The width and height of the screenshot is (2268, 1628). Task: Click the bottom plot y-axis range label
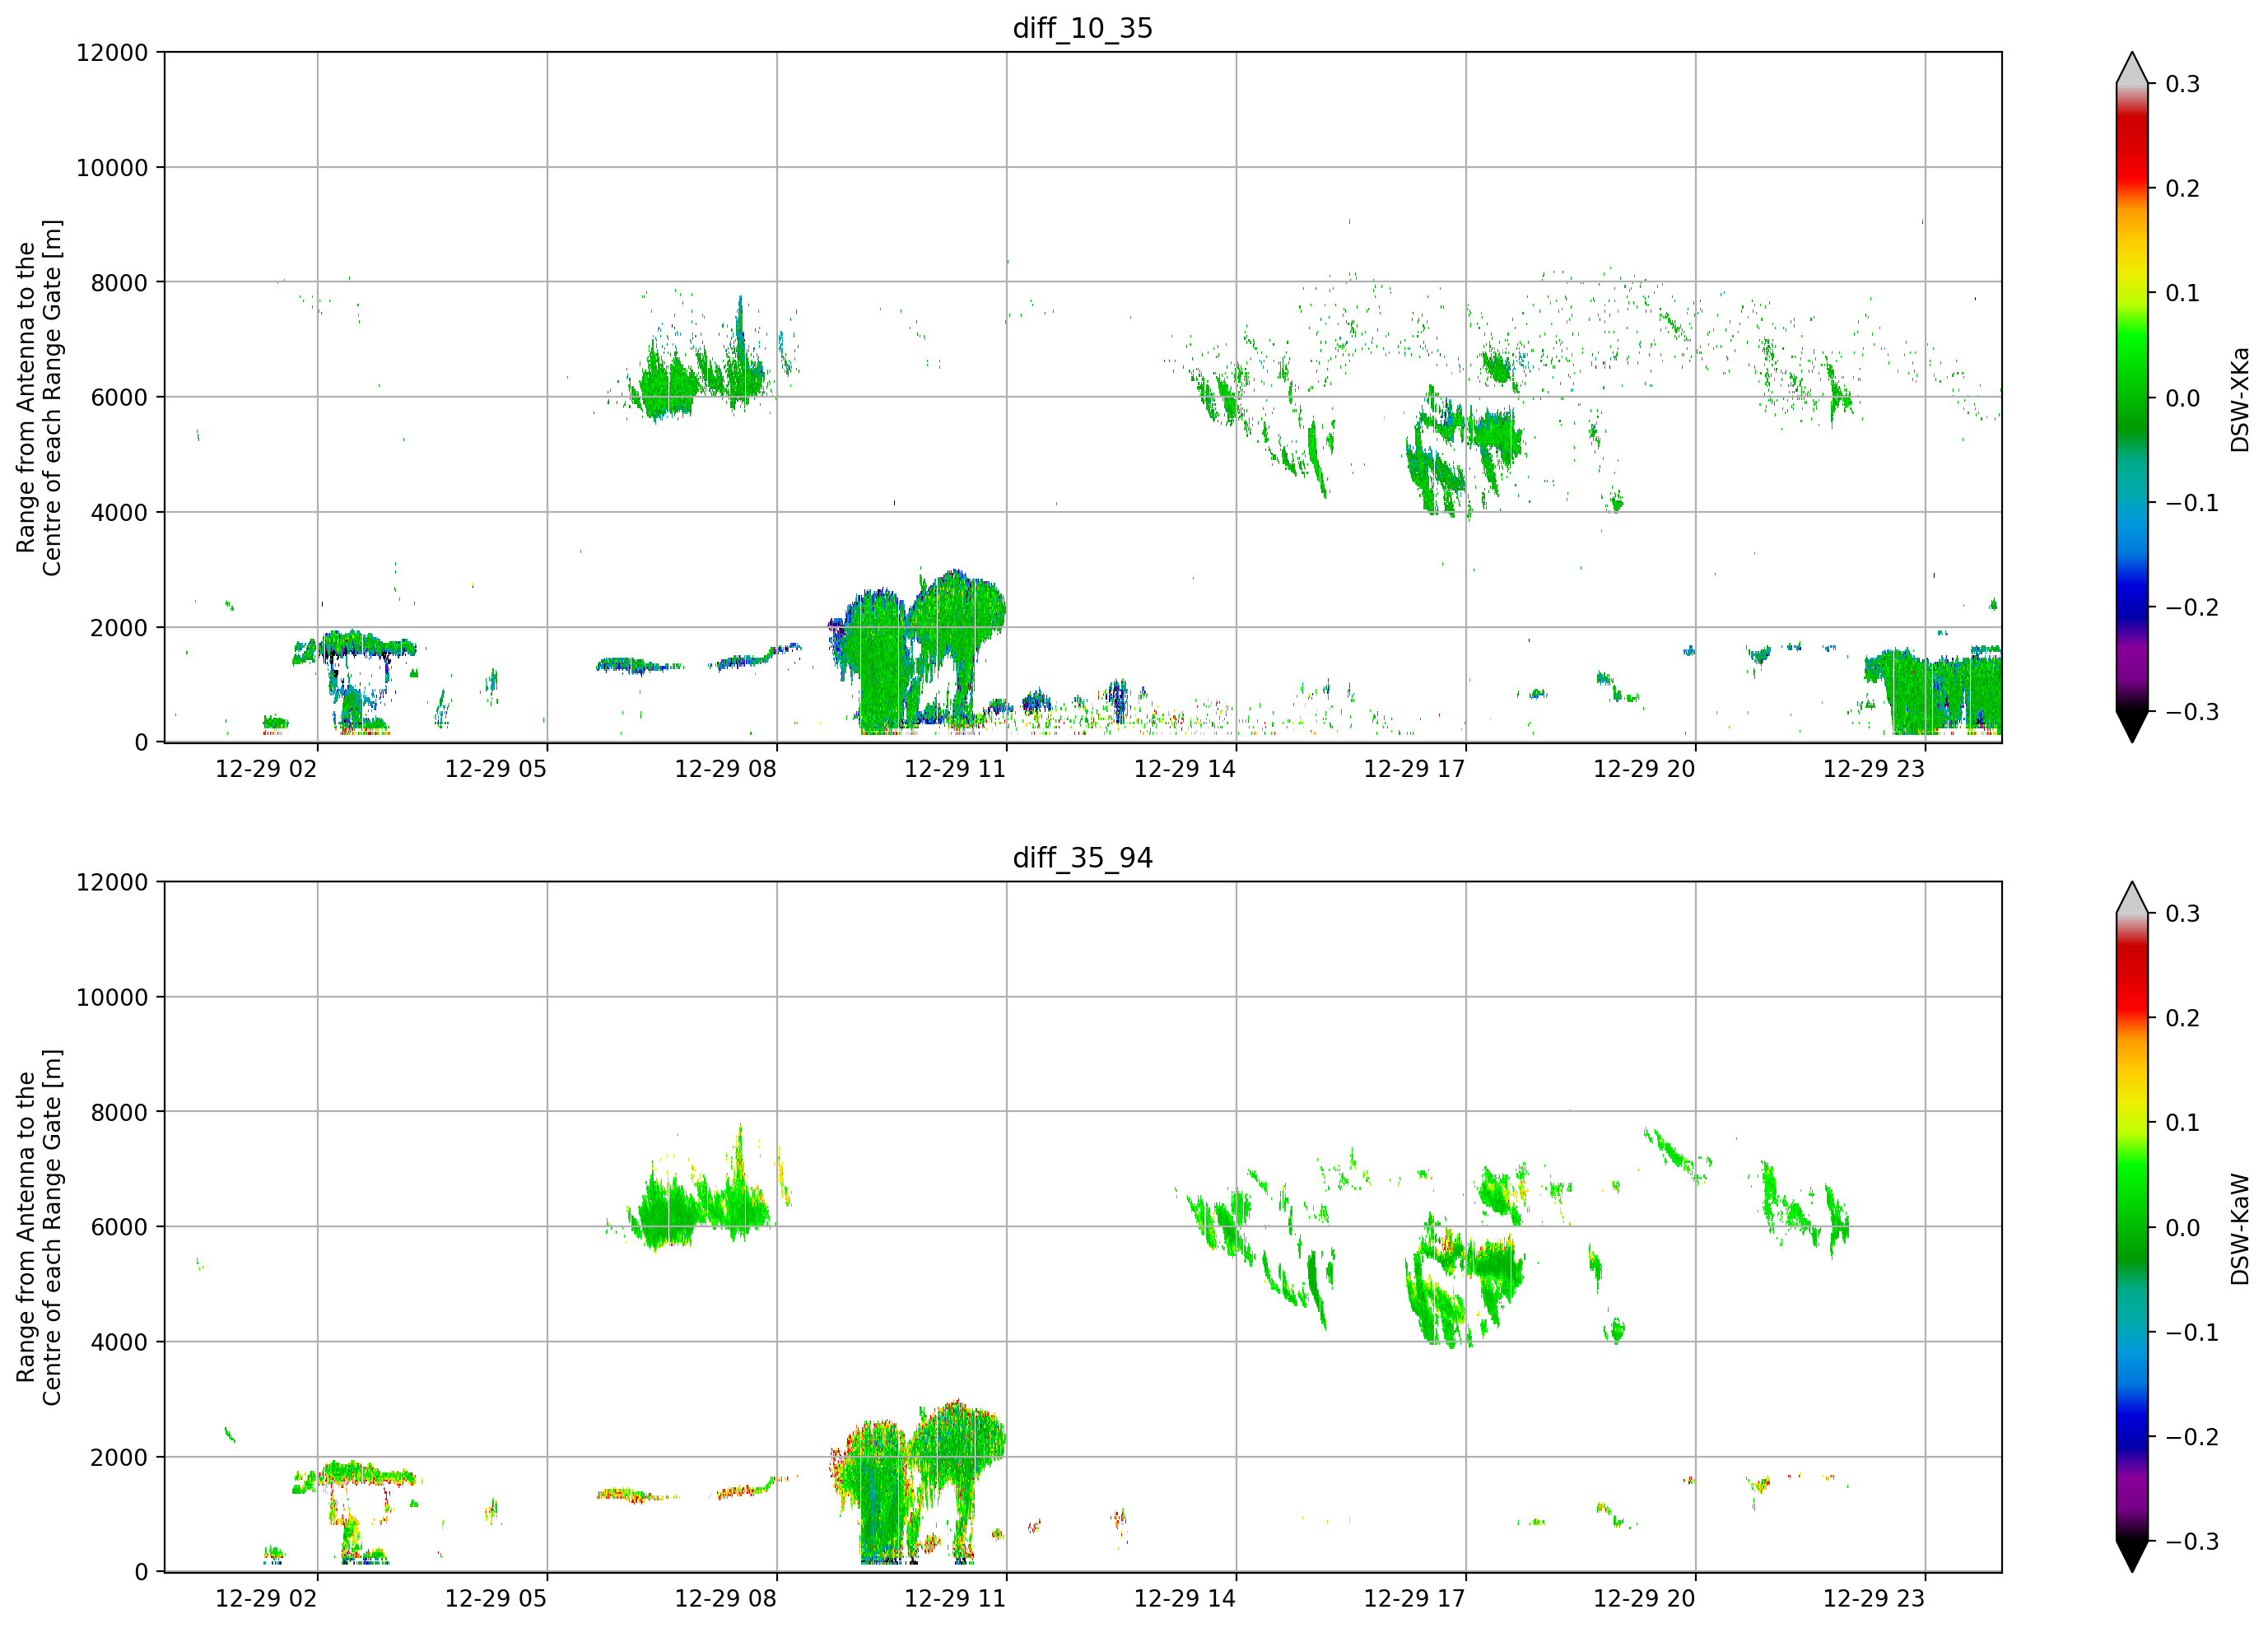[x=39, y=1227]
